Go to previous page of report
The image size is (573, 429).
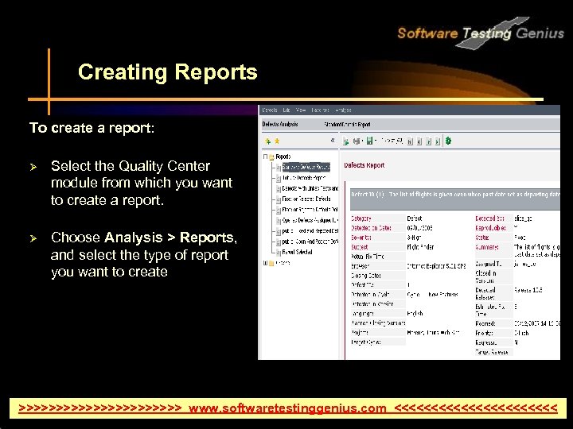(419, 141)
